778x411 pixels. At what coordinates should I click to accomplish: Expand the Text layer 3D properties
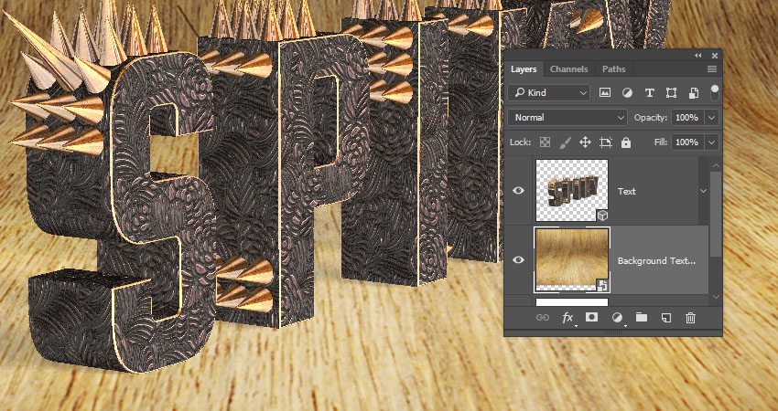pos(704,191)
